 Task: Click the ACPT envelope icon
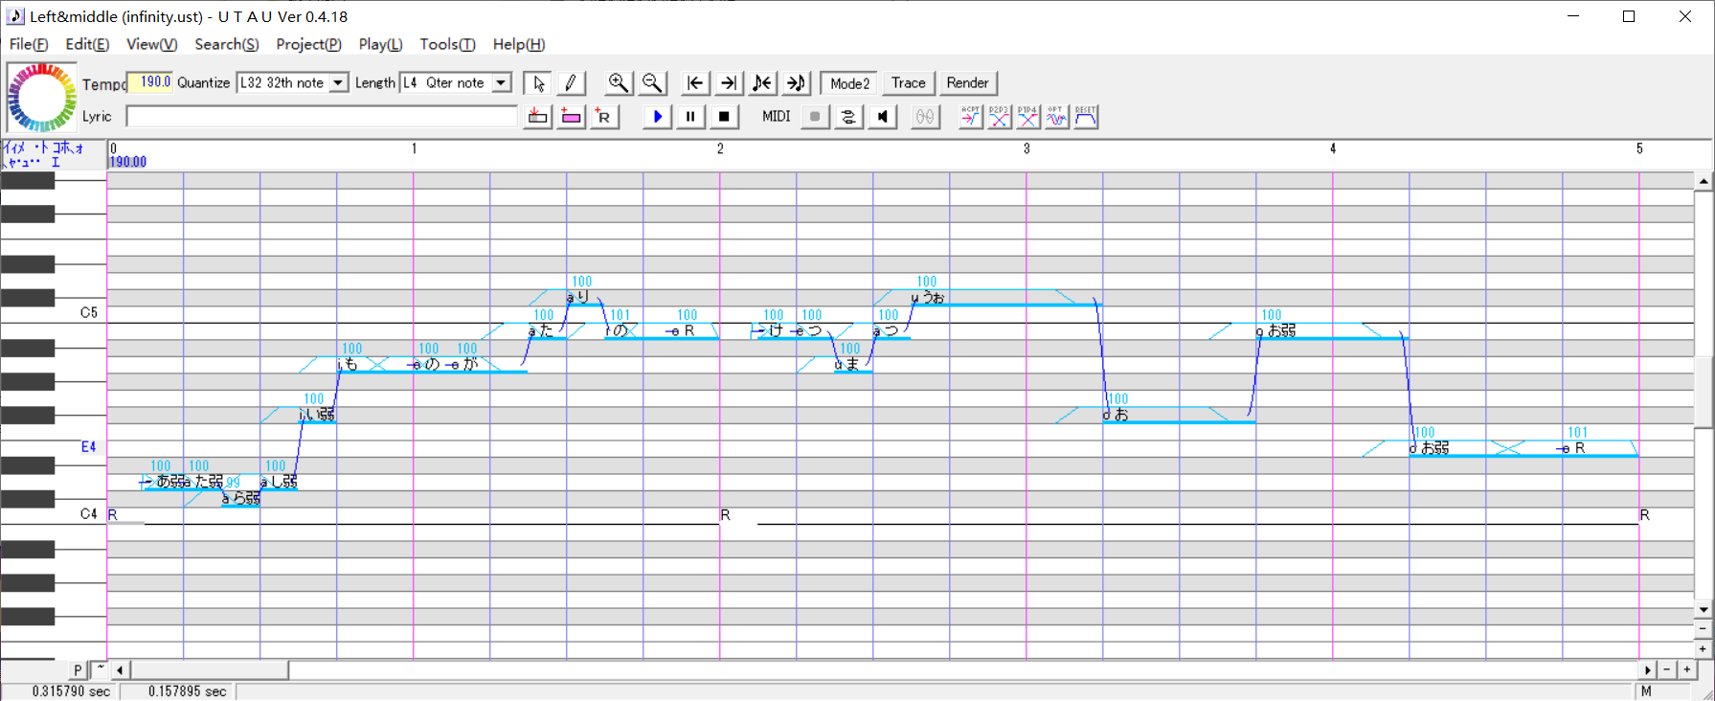tap(970, 117)
